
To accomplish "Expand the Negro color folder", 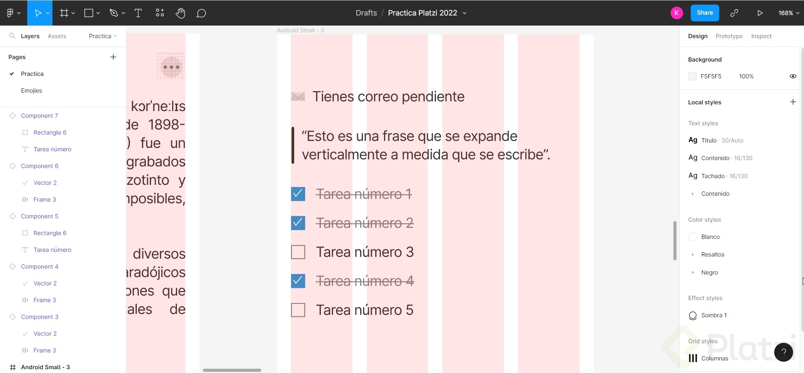I will point(693,272).
